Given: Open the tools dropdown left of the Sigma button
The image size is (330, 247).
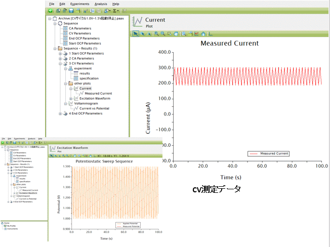Looking at the screenshot, I should click(107, 11).
